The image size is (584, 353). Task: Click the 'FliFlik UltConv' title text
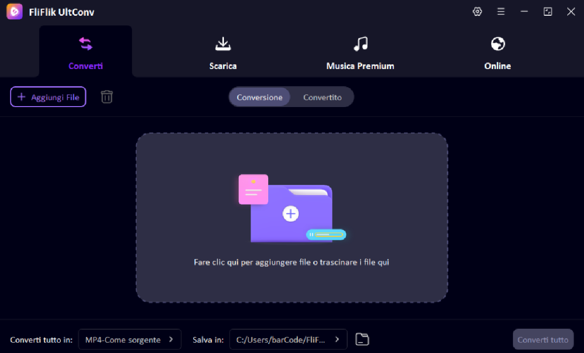(x=61, y=12)
